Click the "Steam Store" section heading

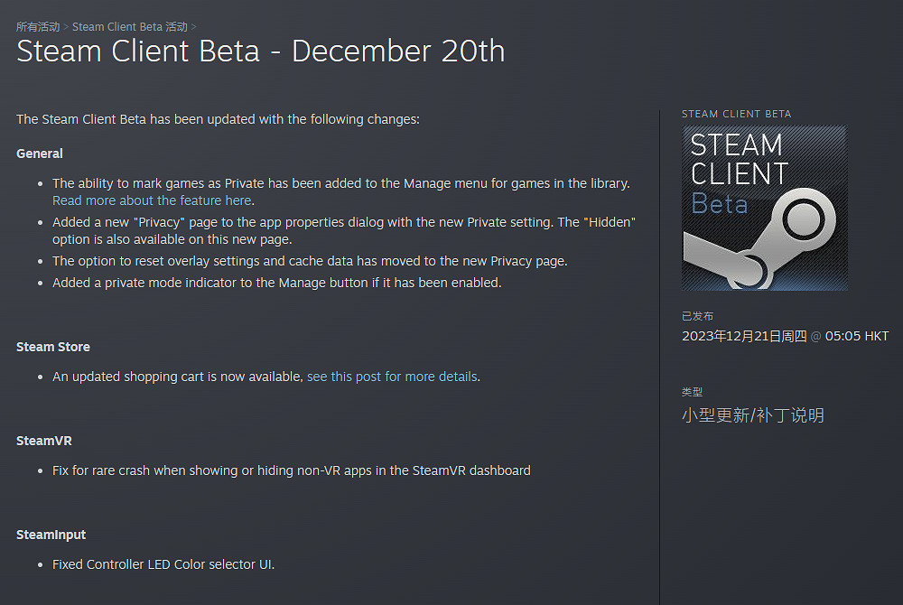53,347
